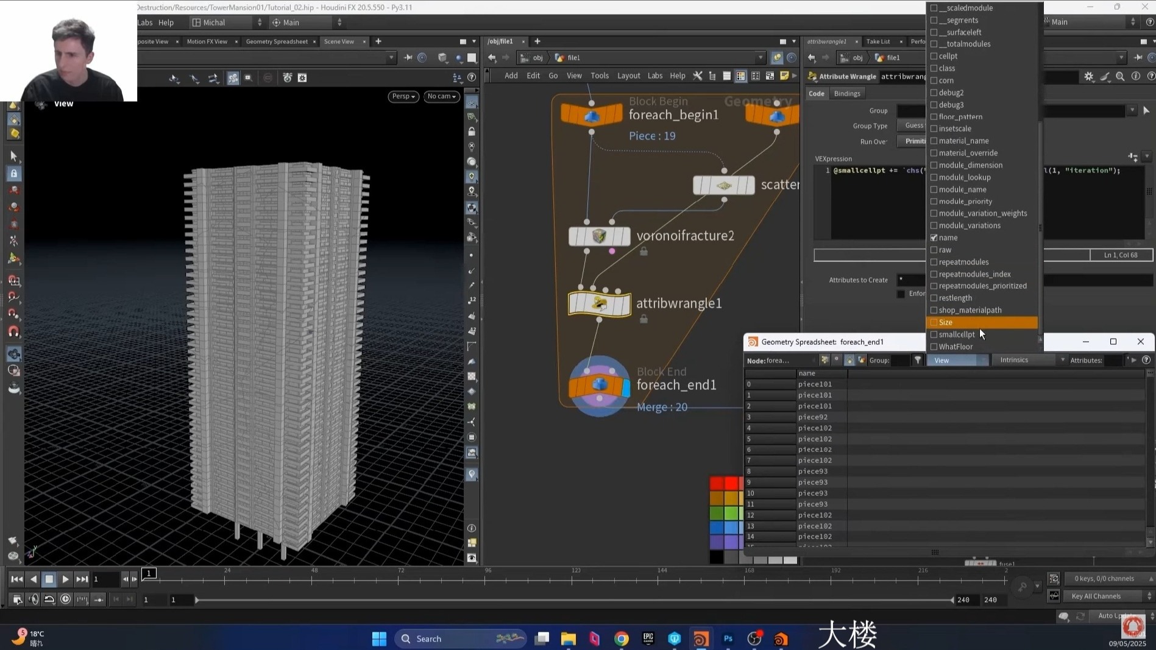Click the Windows taskbar Search box

tap(461, 638)
